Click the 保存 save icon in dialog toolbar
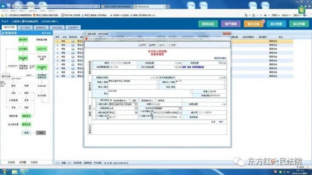 click(152, 45)
